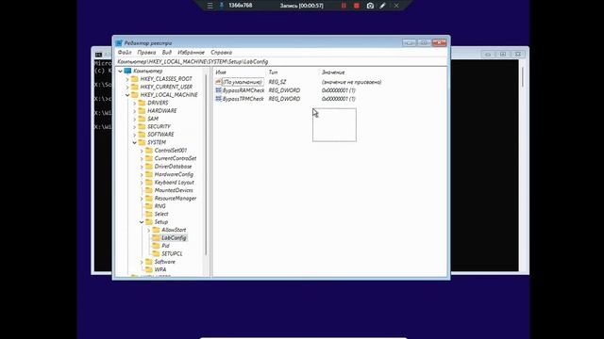The height and width of the screenshot is (339, 604).
Task: Click the registry tree vertical scrollbar
Action: click(206, 166)
